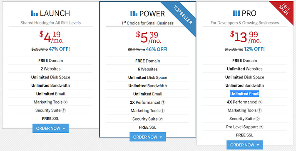Screen dimensions: 296x151
Task: Click the Power plan Marketing Tools help icon
Action: 162,111
